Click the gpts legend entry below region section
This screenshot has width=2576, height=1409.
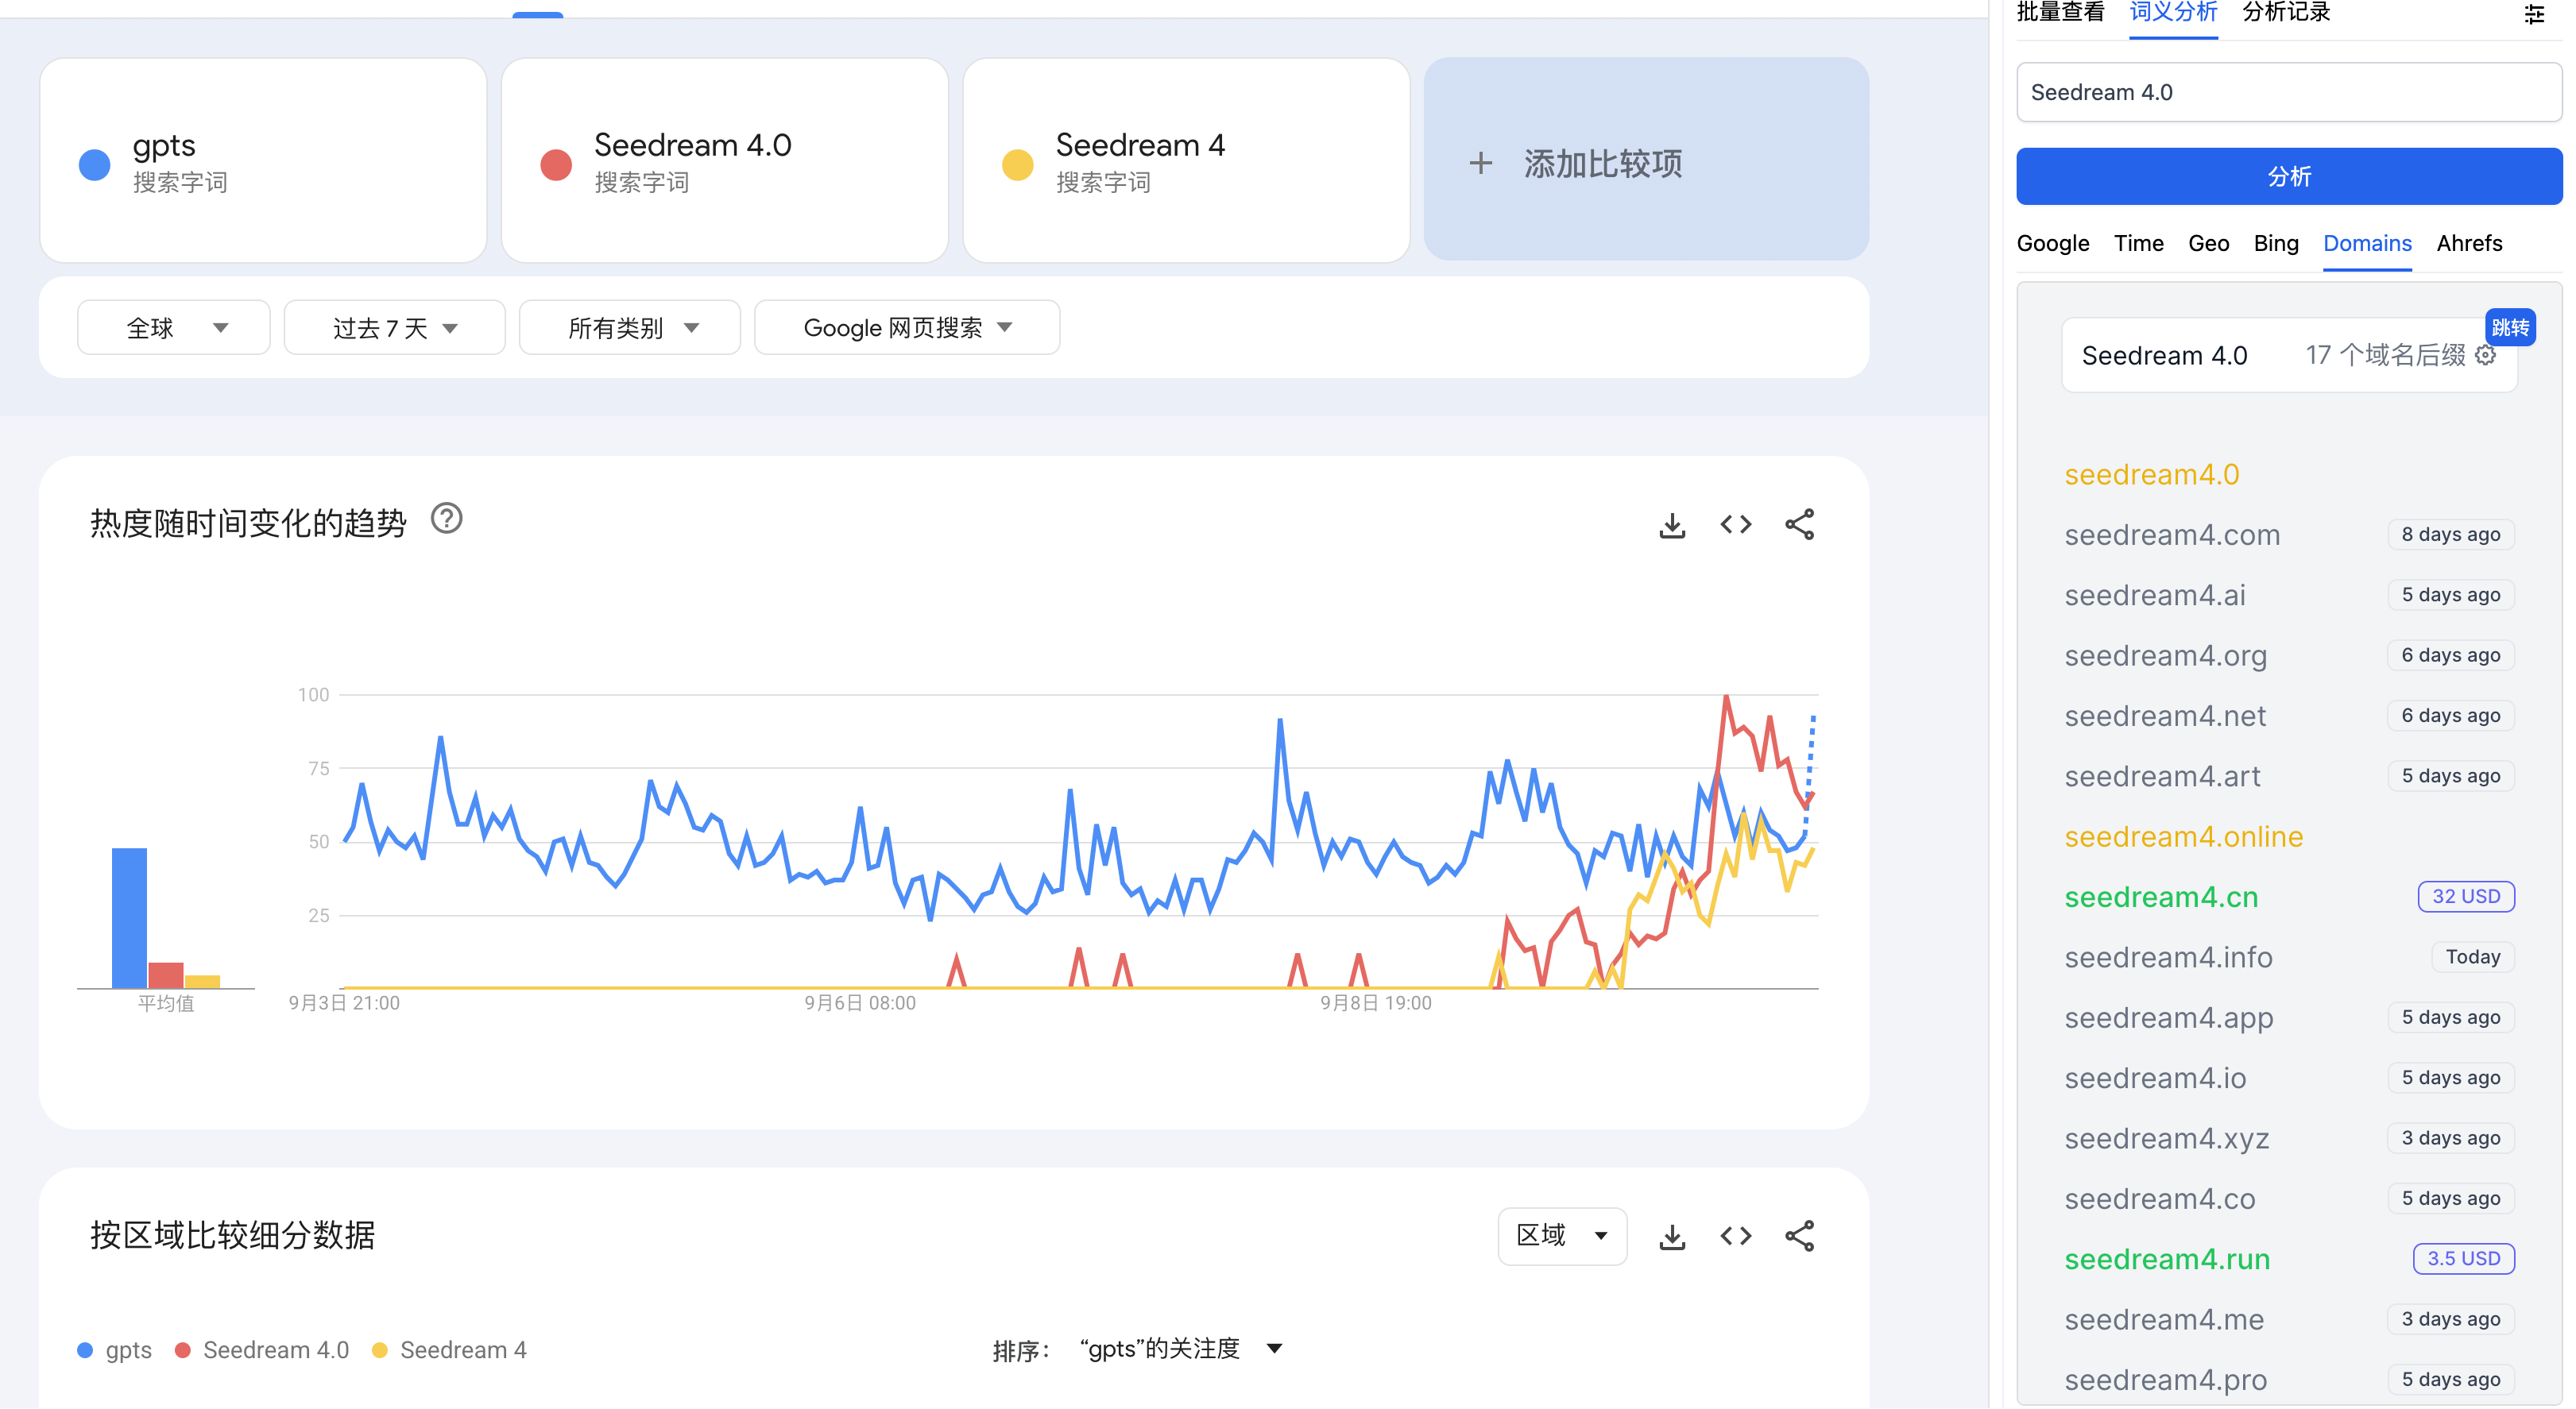115,1349
